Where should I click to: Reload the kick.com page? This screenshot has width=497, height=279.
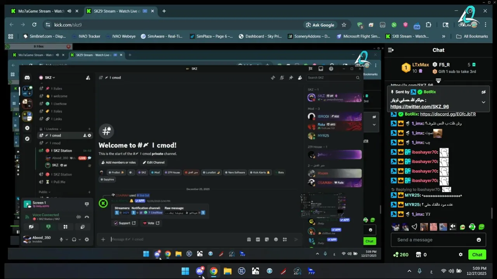point(34,25)
